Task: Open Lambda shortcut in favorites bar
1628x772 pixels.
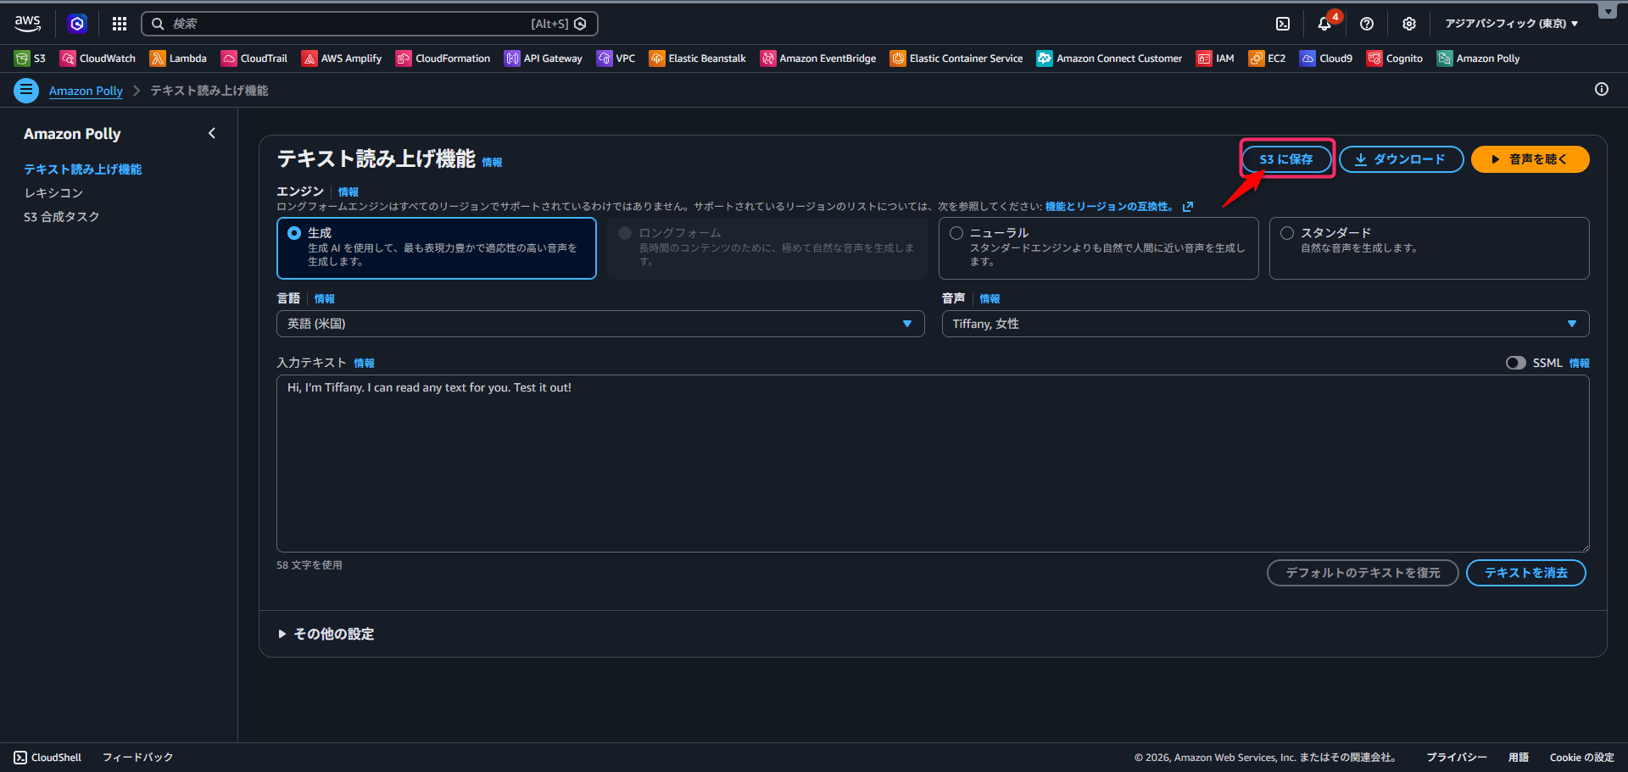Action: coord(178,58)
